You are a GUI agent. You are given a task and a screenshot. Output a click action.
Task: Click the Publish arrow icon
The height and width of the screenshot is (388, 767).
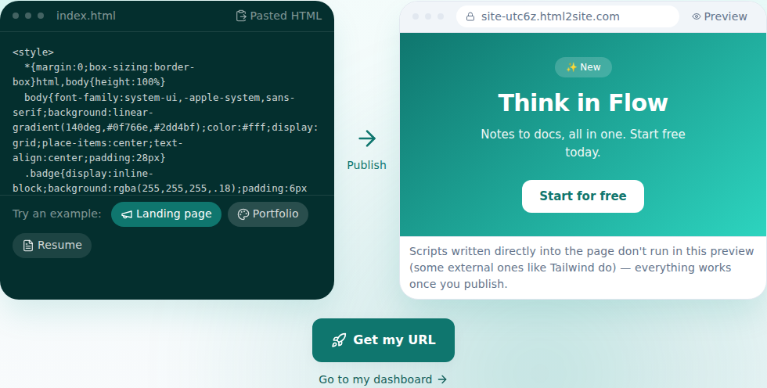pyautogui.click(x=367, y=138)
